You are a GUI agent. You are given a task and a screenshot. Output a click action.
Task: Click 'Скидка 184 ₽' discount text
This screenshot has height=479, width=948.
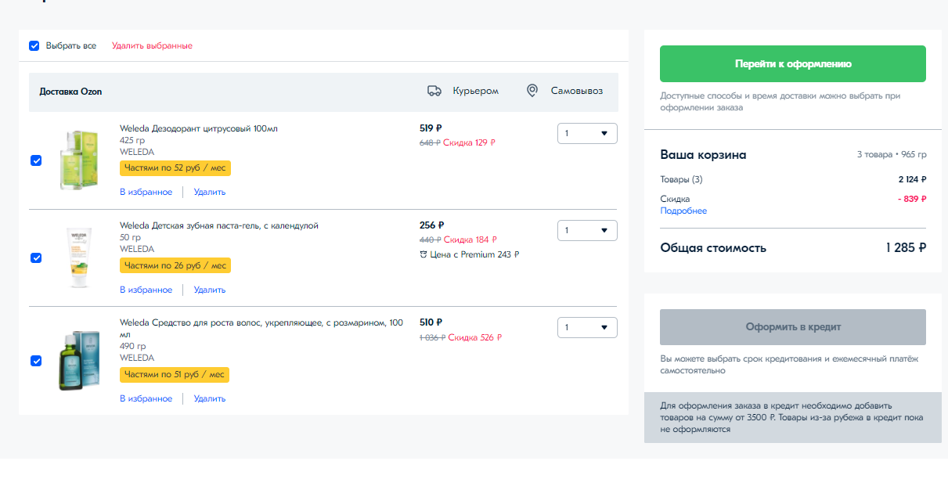(470, 239)
